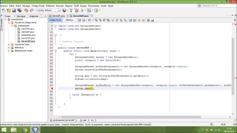This screenshot has height=133, width=237.
Task: Click the globe browser icon in toolbar
Action: tap(64, 10)
